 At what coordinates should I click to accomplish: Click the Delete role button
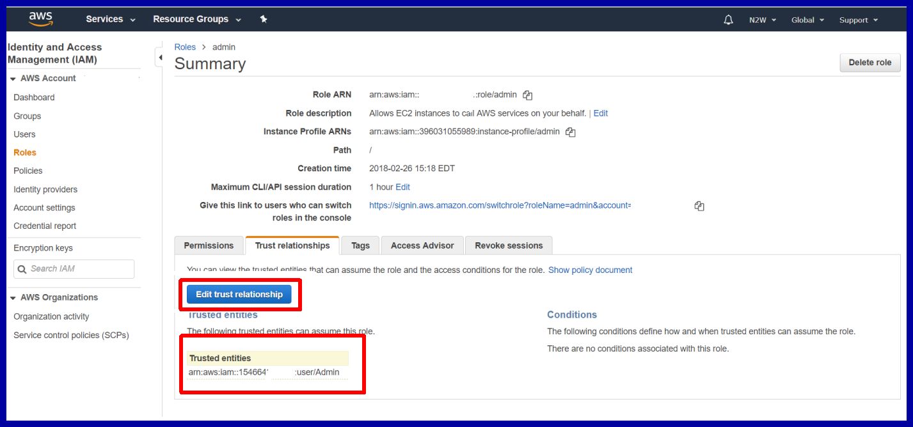869,63
